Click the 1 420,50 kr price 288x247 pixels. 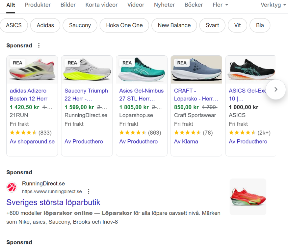24,107
